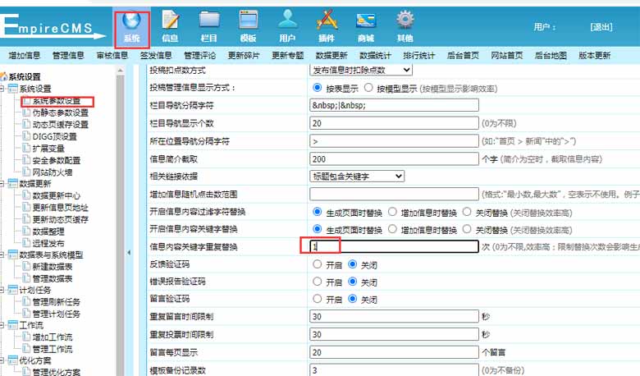The width and height of the screenshot is (640, 376).
Task: Collapse the 优化方案 tree node
Action: click(x=2, y=360)
